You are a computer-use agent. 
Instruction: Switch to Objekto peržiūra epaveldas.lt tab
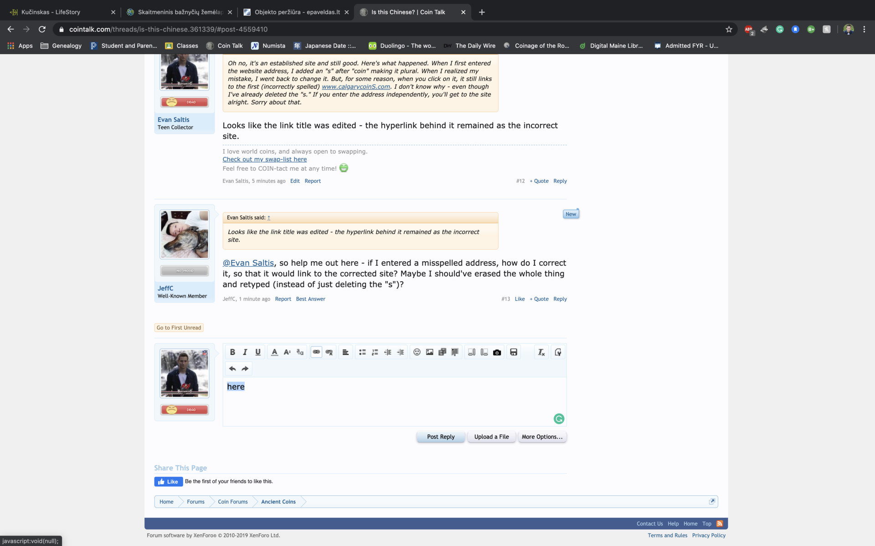coord(297,12)
